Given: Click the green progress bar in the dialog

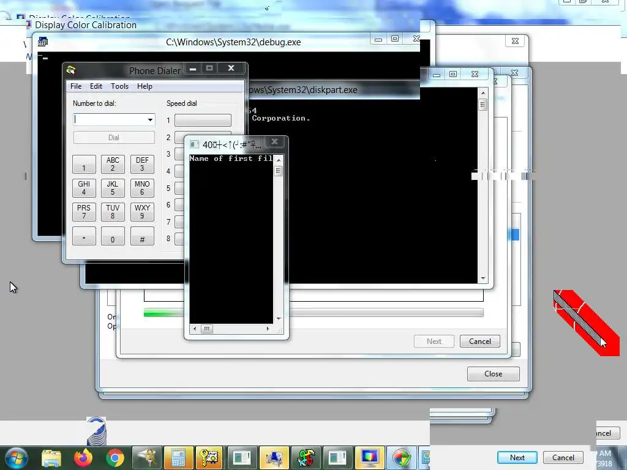Looking at the screenshot, I should point(313,313).
